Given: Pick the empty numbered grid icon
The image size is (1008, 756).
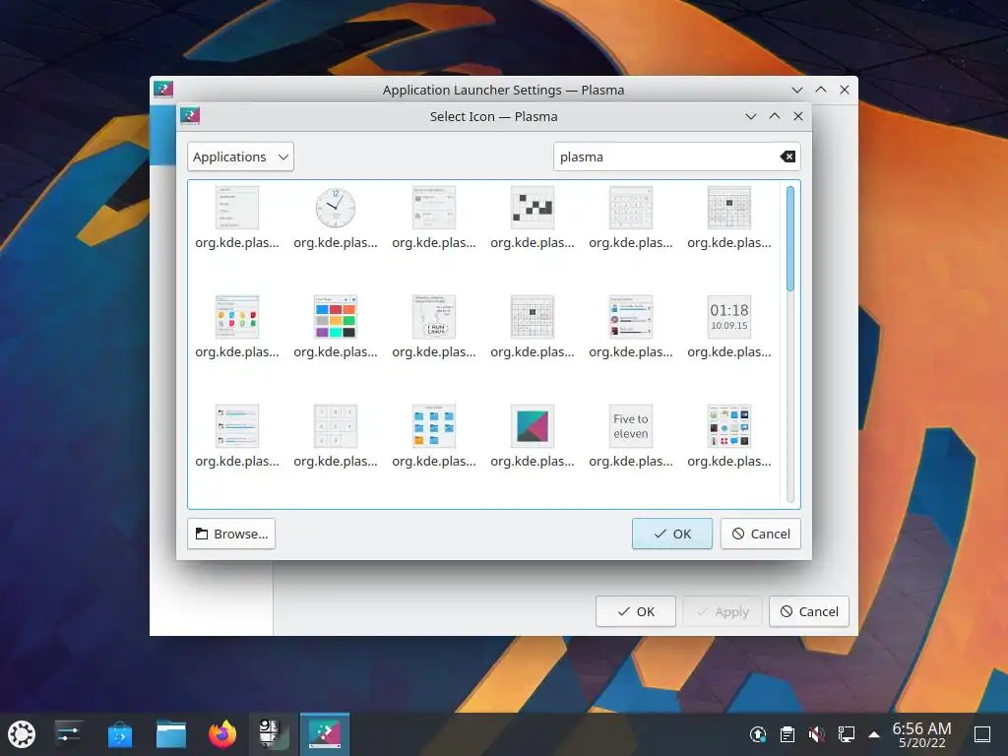Looking at the screenshot, I should click(x=335, y=426).
